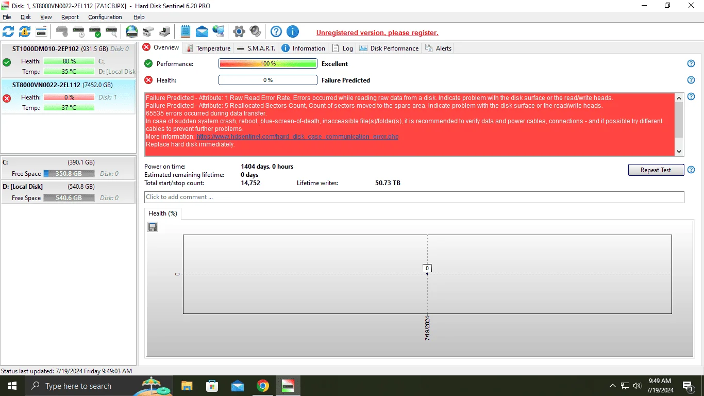The height and width of the screenshot is (396, 704).
Task: Click the question mark help toolbar icon
Action: click(276, 32)
